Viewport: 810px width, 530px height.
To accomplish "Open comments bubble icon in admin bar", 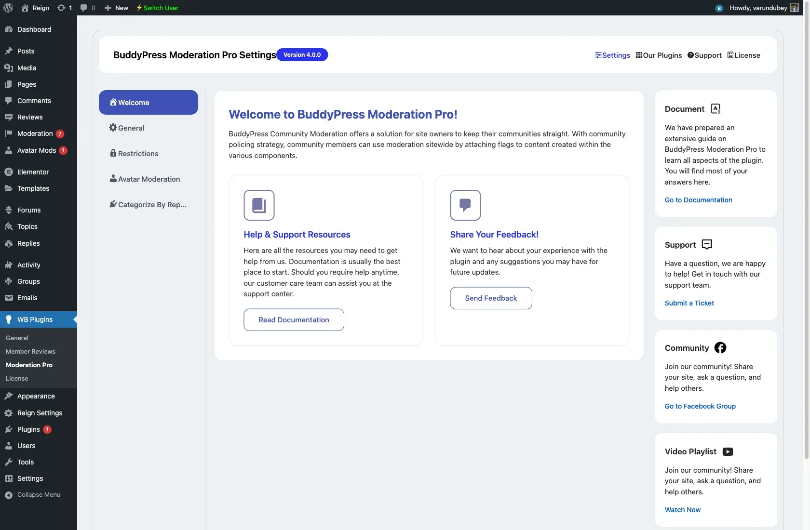I will click(x=84, y=8).
